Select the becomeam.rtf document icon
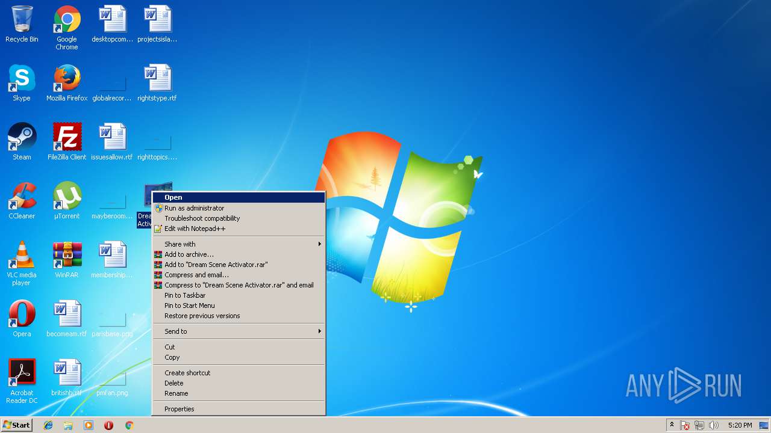 [67, 319]
